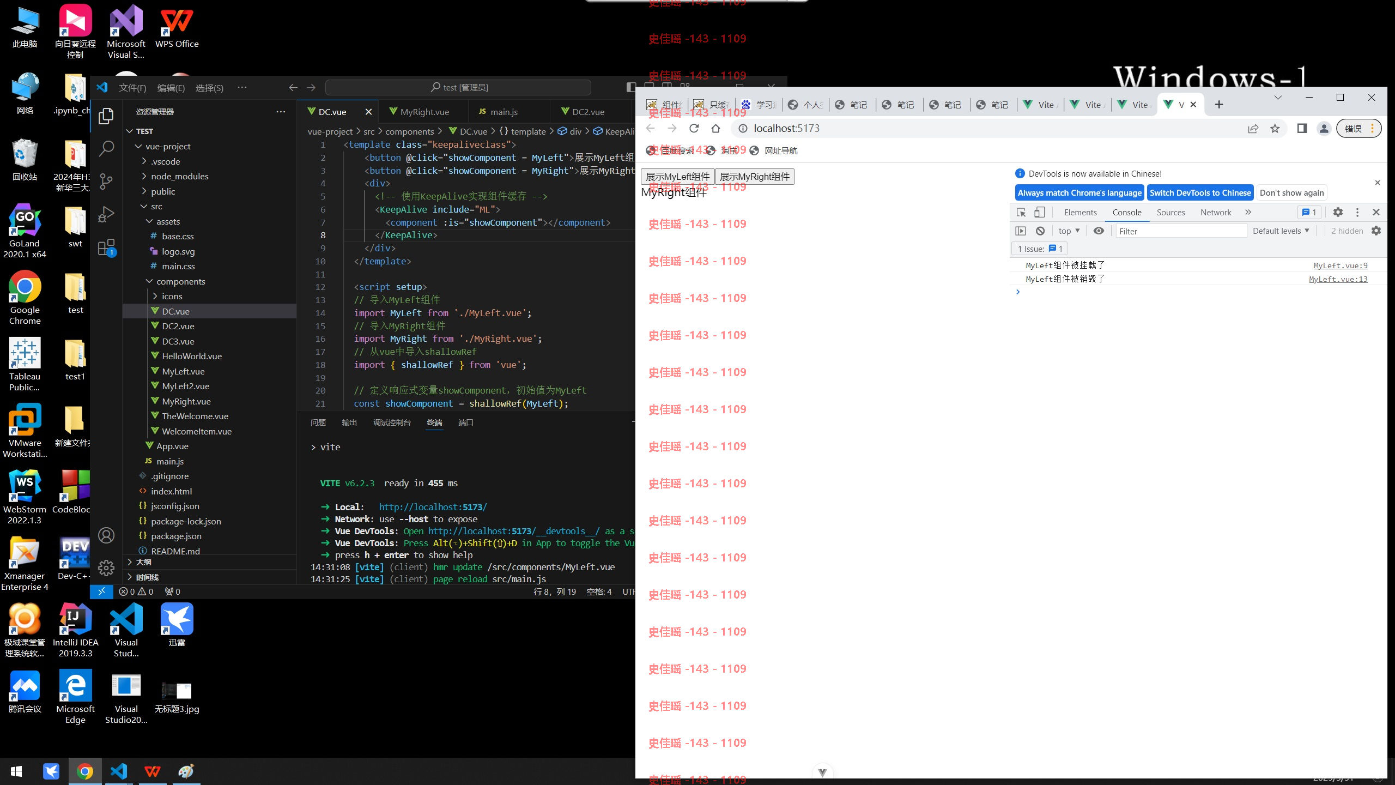The height and width of the screenshot is (785, 1395).
Task: Click WPS Office icon in the taskbar
Action: 153,771
